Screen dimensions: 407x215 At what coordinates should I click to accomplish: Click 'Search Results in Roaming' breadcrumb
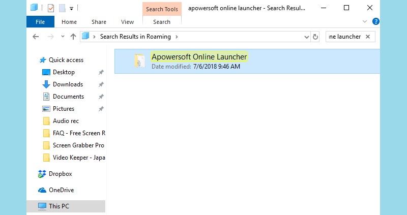tap(135, 37)
